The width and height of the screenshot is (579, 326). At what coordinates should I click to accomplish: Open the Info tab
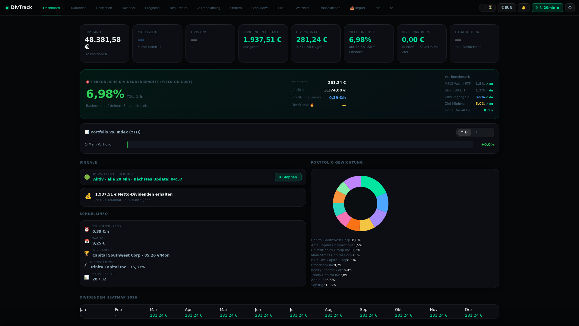click(x=377, y=8)
